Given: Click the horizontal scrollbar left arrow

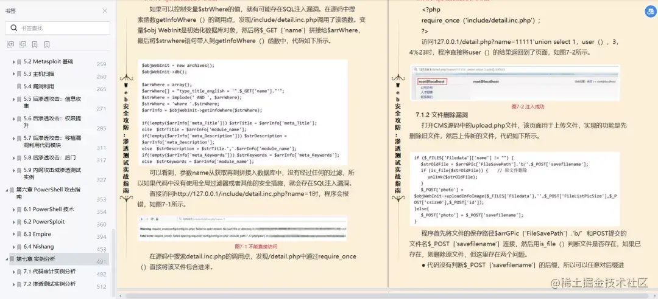Looking at the screenshot, I should 121,295.
